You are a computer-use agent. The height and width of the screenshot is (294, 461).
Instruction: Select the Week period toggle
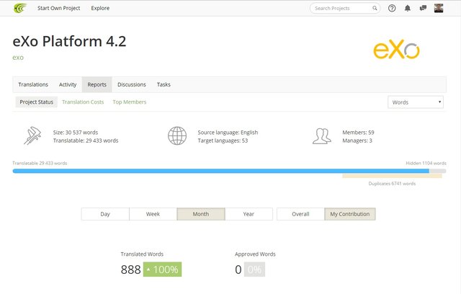(153, 214)
